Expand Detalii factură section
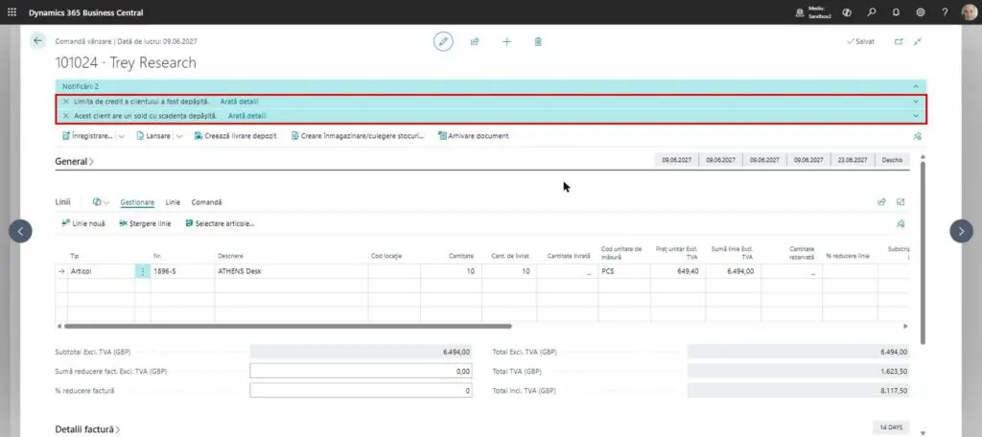 87,429
